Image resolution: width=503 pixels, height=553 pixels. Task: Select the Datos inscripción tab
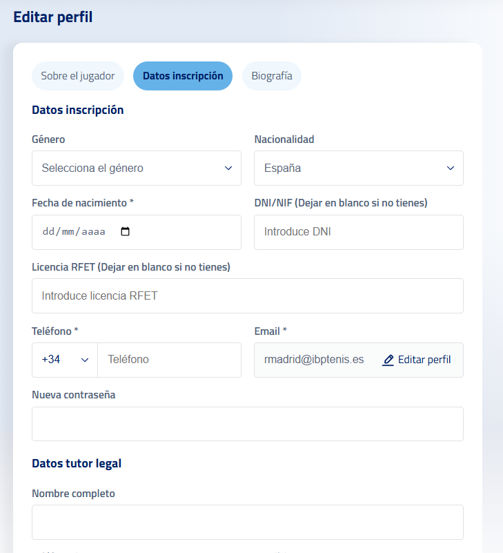pyautogui.click(x=183, y=76)
